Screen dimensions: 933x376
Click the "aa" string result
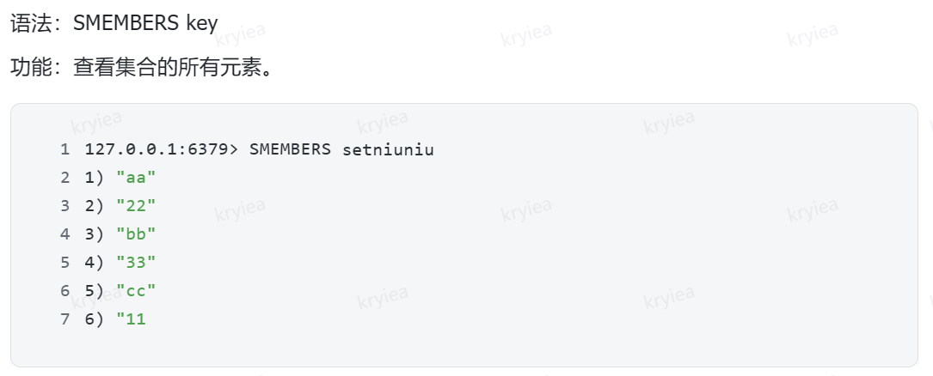click(136, 178)
